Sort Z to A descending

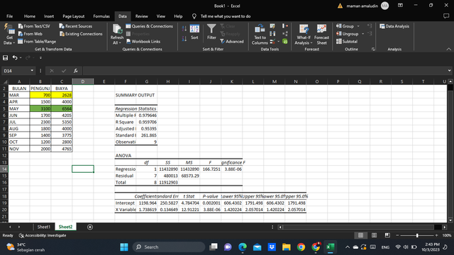[x=184, y=38]
